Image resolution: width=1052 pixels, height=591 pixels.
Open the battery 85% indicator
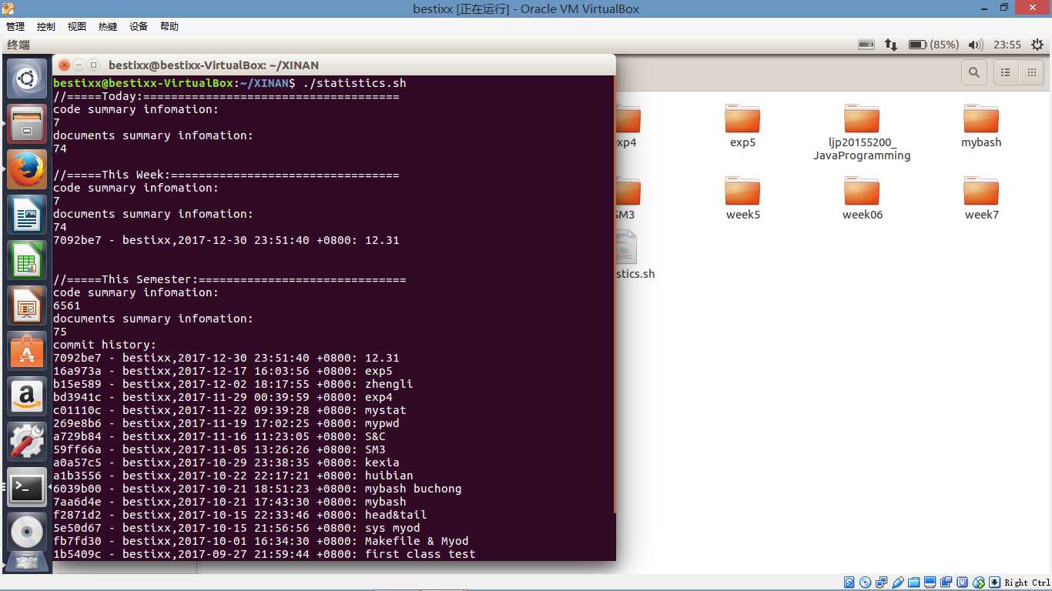coord(933,45)
